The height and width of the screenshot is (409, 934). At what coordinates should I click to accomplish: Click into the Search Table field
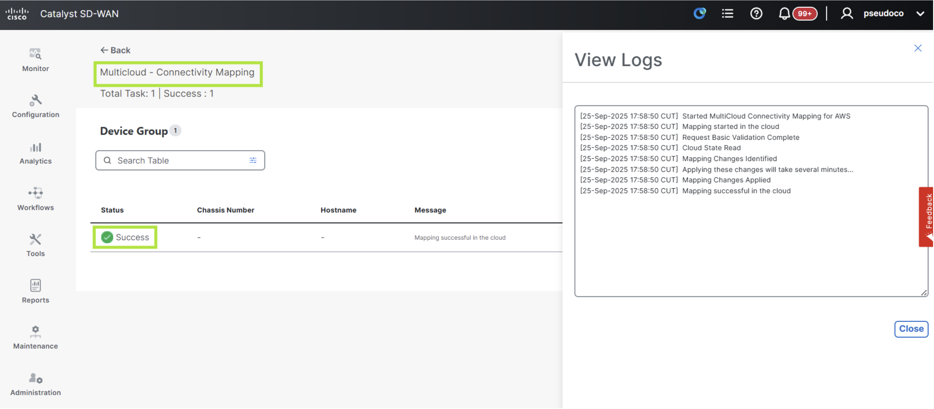[x=180, y=160]
